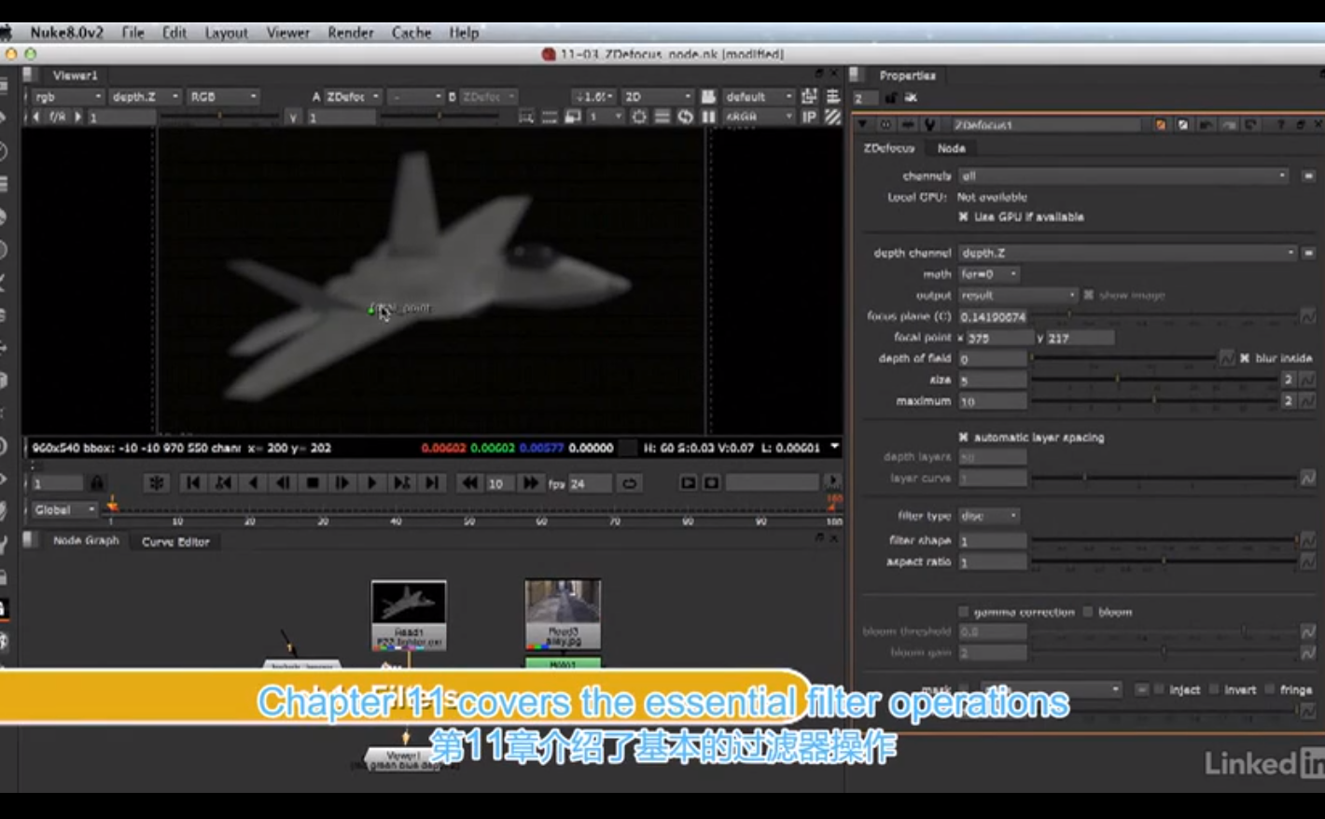The image size is (1325, 819).
Task: Lock the viewer frame range (padlock)
Action: pyautogui.click(x=96, y=483)
